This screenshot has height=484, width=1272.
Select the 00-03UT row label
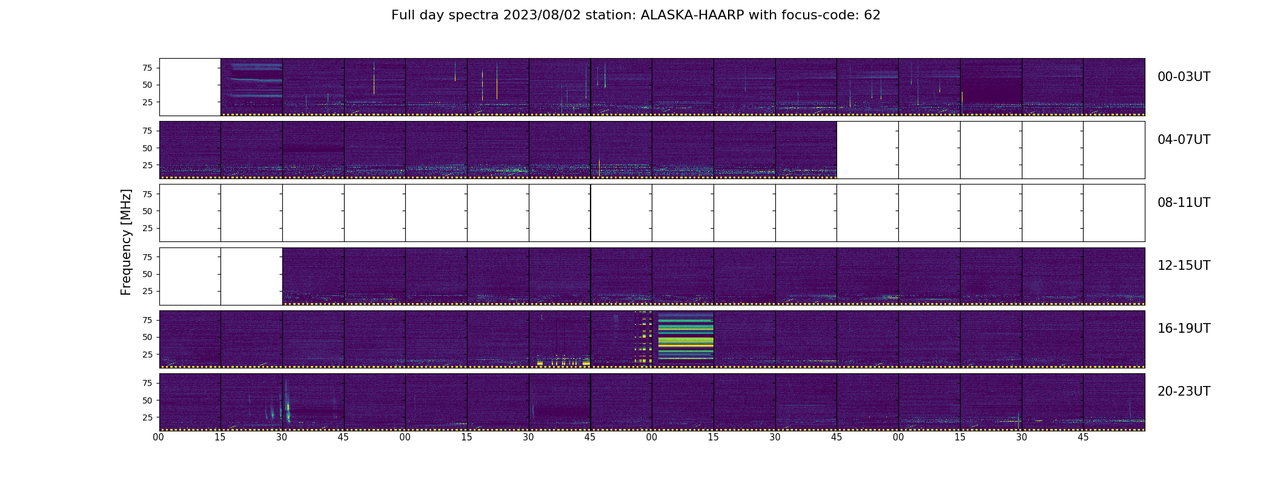[1184, 77]
